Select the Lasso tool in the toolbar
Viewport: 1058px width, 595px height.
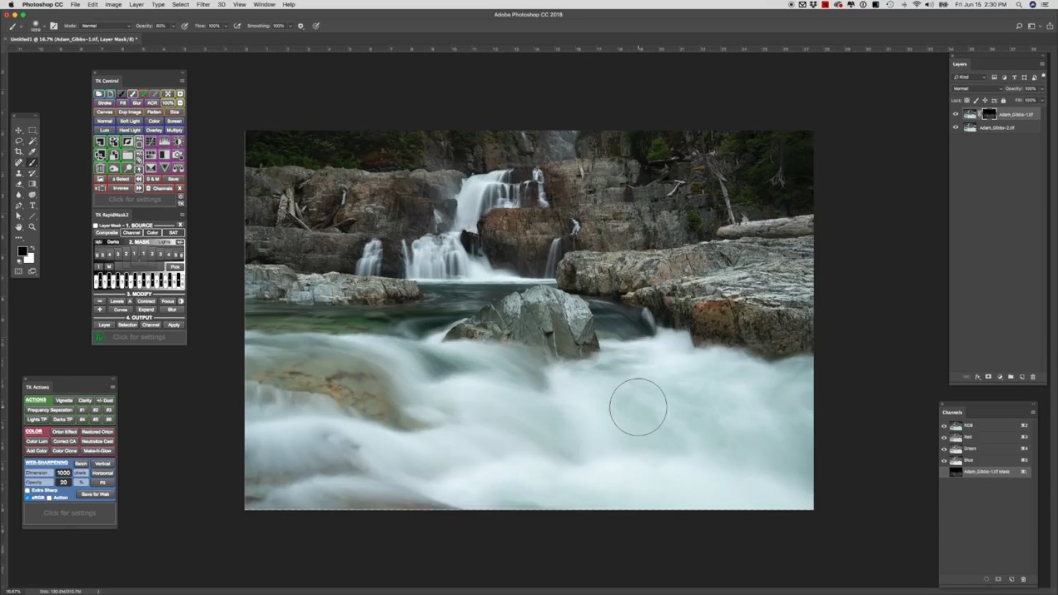point(19,141)
